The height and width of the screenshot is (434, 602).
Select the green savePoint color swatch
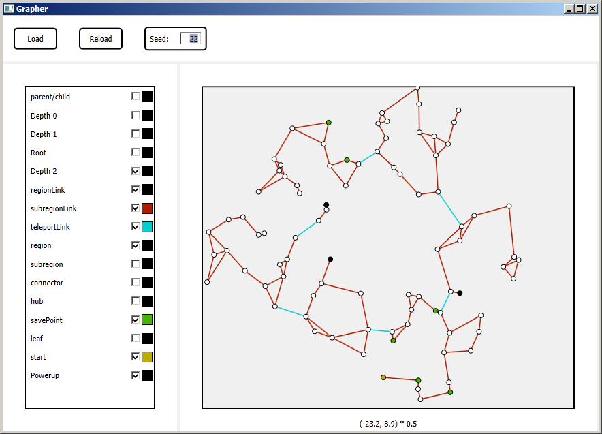coord(147,320)
